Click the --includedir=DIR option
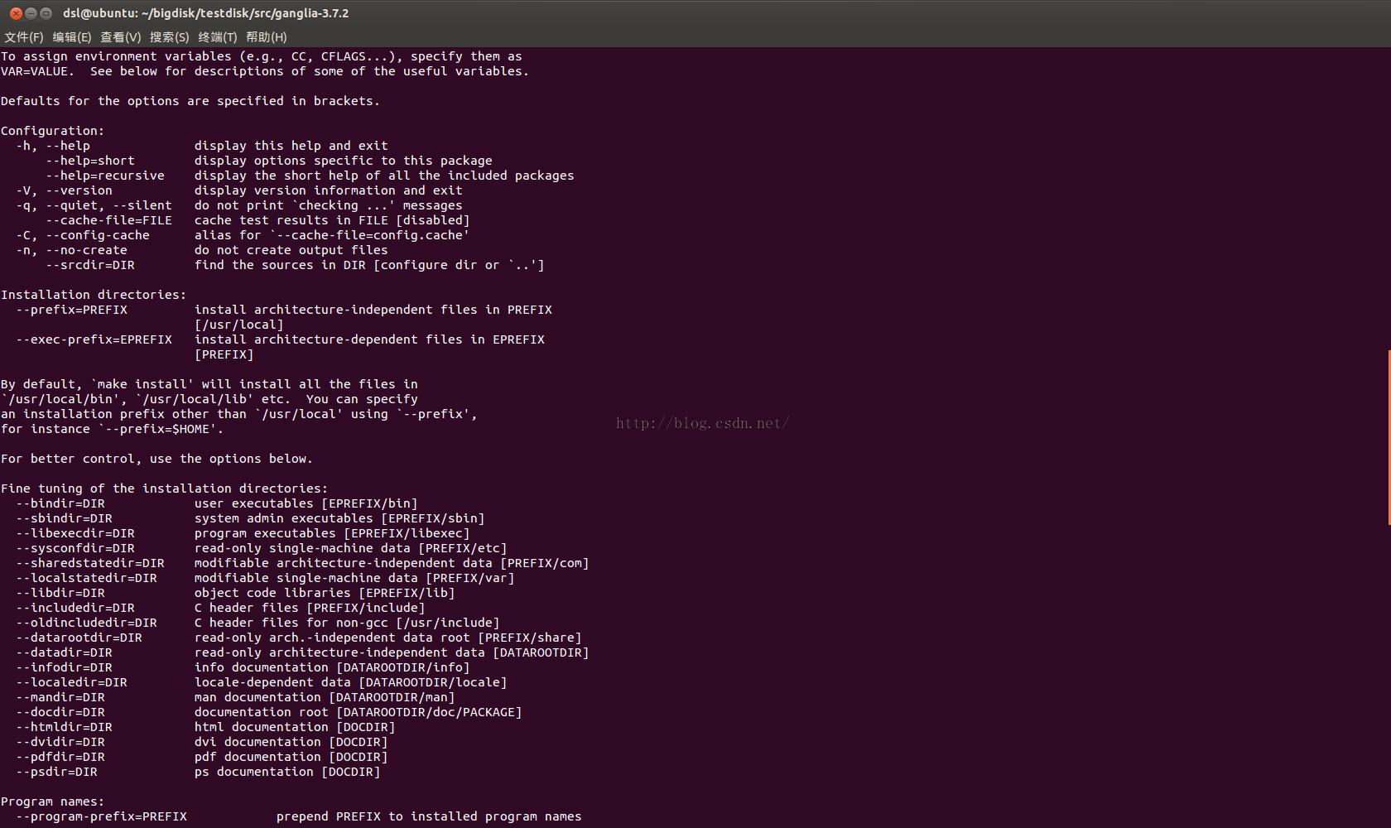The image size is (1391, 828). coord(75,608)
